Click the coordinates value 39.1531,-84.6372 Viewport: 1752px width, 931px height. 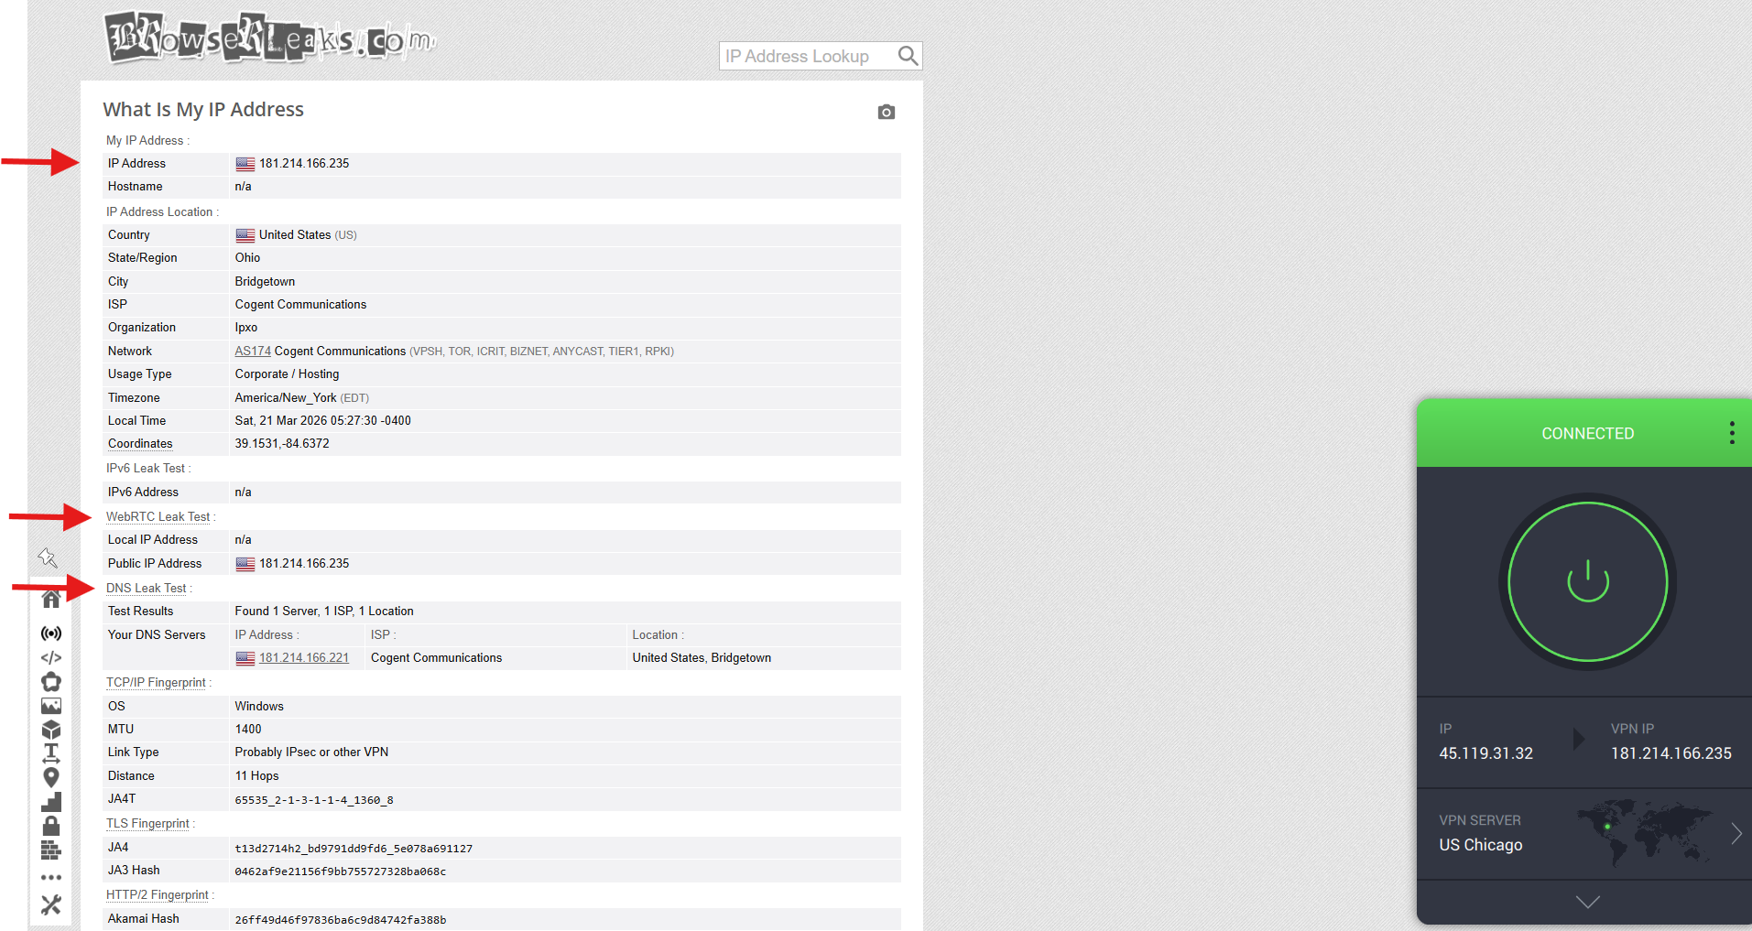tap(282, 444)
